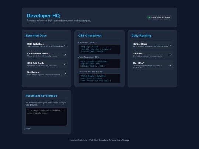Screen dimensions: 199x149
Task: Click the arrow icon on Hacker News card
Action: (x=171, y=45)
